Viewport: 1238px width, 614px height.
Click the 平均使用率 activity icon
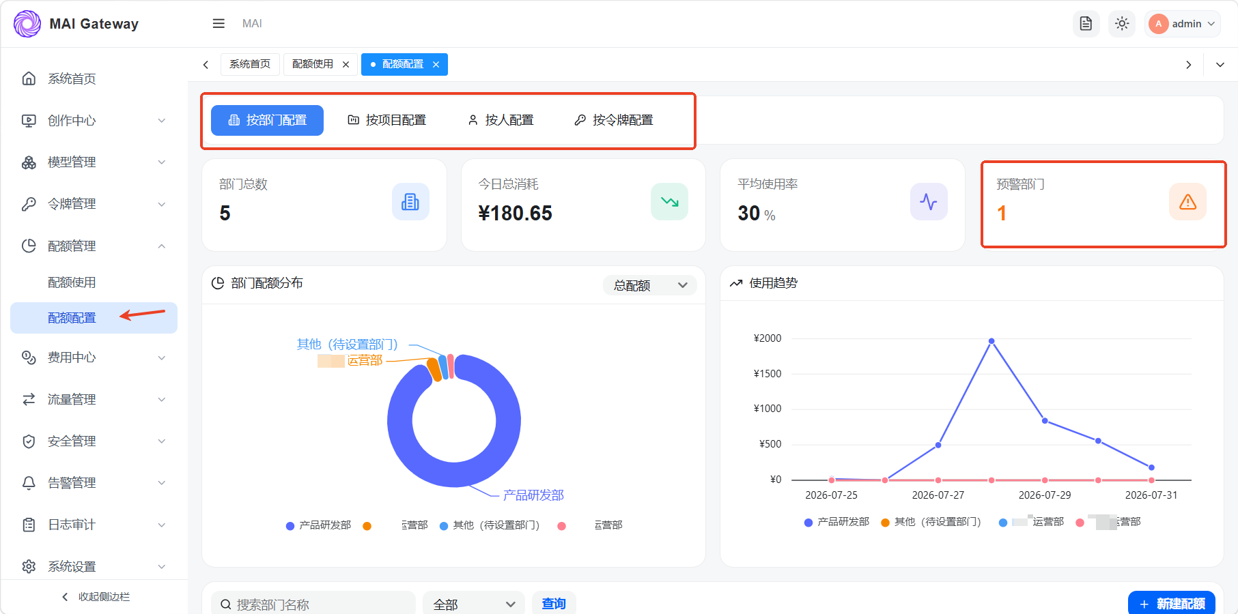(929, 202)
